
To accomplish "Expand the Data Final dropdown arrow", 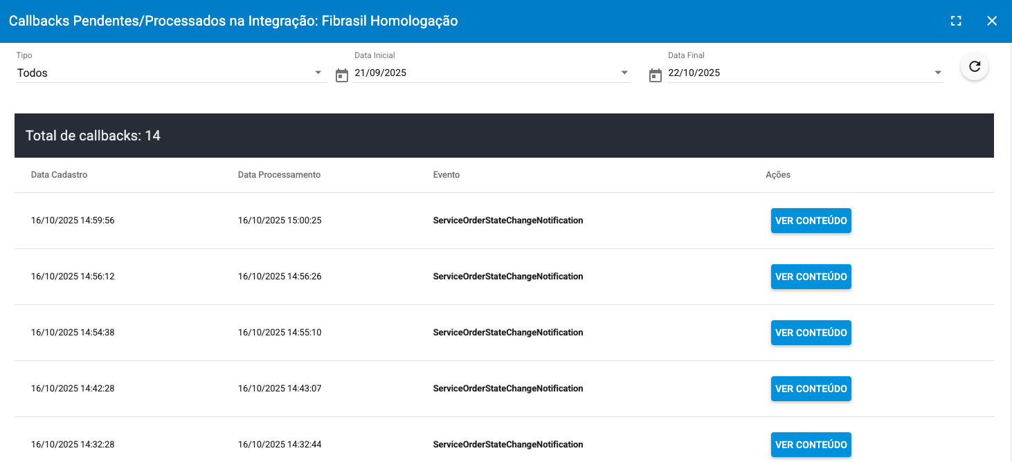I will (938, 73).
